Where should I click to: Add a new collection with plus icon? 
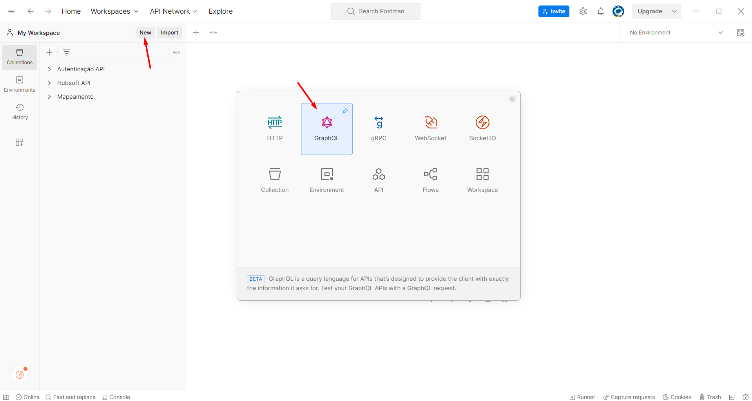tap(49, 52)
